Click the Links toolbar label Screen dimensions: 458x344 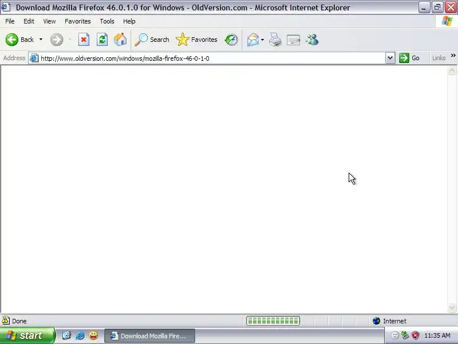(439, 58)
